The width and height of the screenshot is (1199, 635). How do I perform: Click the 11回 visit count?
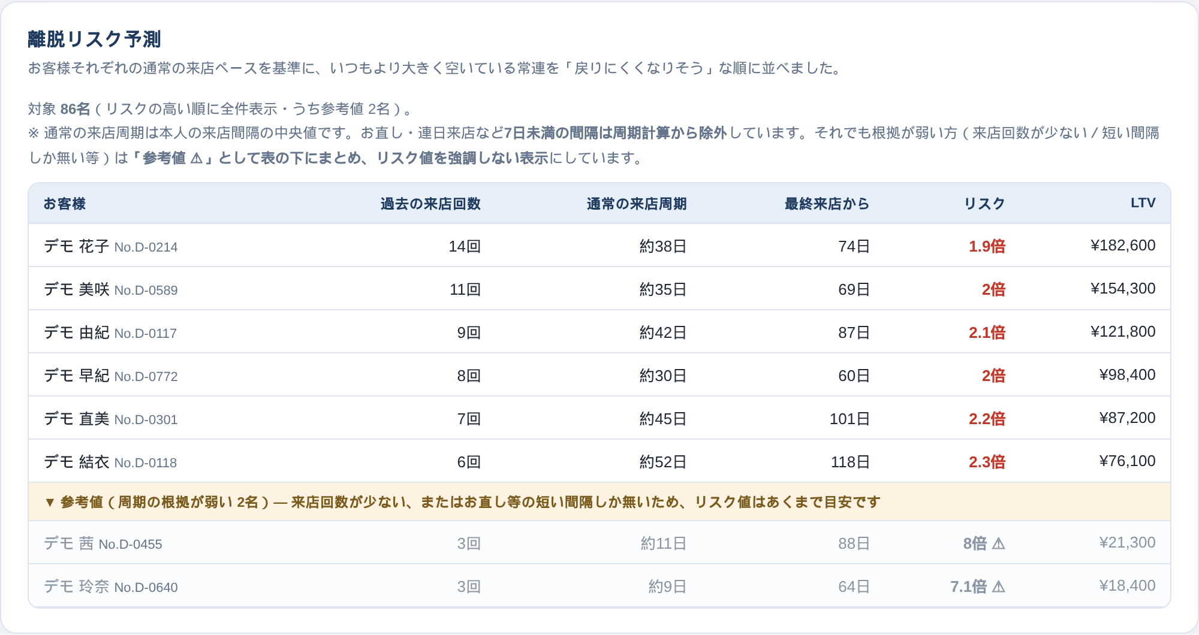pos(465,289)
